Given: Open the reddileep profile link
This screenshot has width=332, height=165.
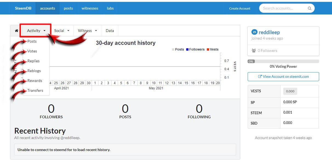Looking at the screenshot, I should (269, 32).
